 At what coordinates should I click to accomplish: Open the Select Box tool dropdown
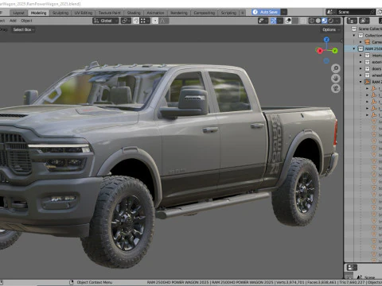click(x=24, y=29)
